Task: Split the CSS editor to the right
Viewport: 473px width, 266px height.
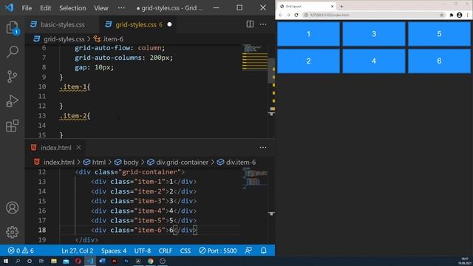Action: click(250, 24)
